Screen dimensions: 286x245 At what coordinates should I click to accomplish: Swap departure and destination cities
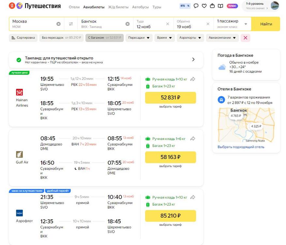click(71, 24)
